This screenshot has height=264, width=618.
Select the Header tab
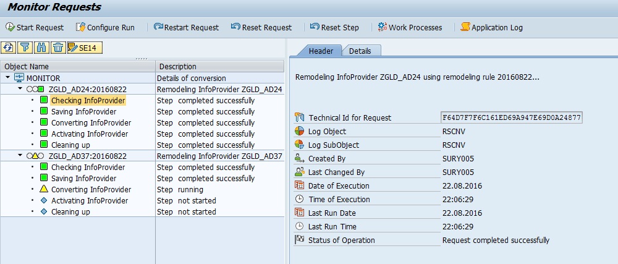[x=321, y=51]
